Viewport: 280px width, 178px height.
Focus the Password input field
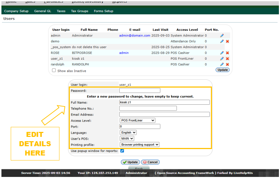pos(140,90)
